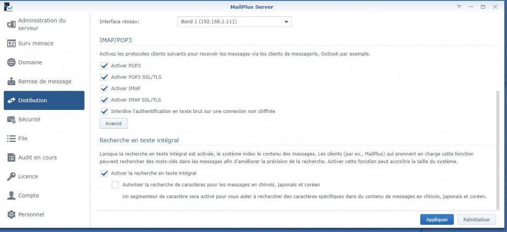
Task: Click the Appliquer button
Action: coord(437,220)
